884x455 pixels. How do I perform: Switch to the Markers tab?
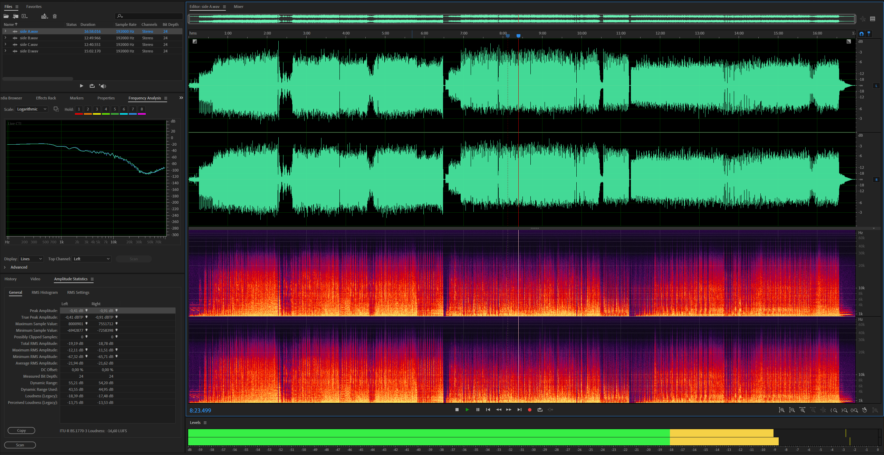point(77,98)
